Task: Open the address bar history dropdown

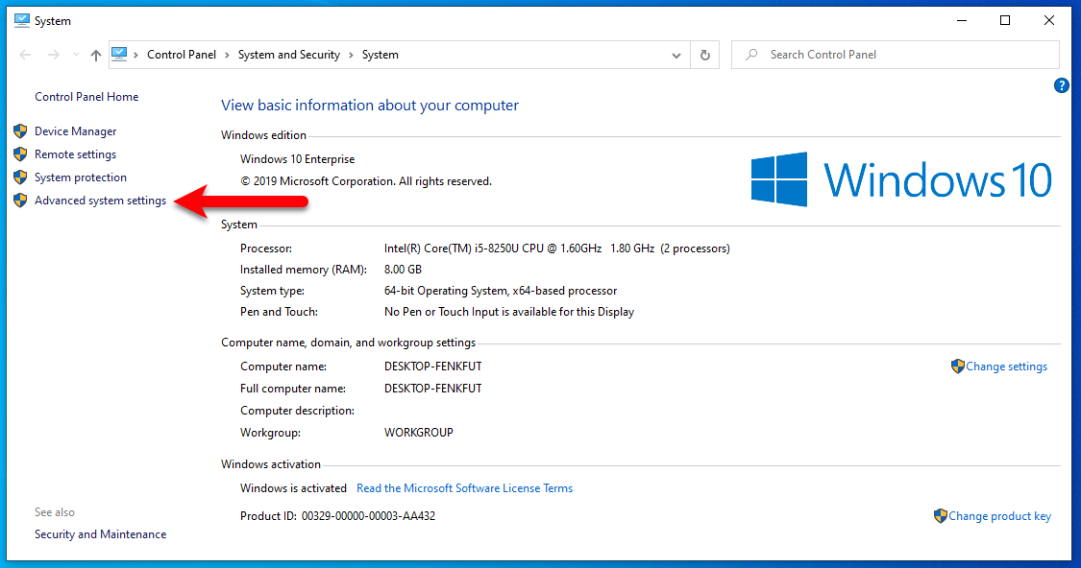Action: pyautogui.click(x=676, y=55)
